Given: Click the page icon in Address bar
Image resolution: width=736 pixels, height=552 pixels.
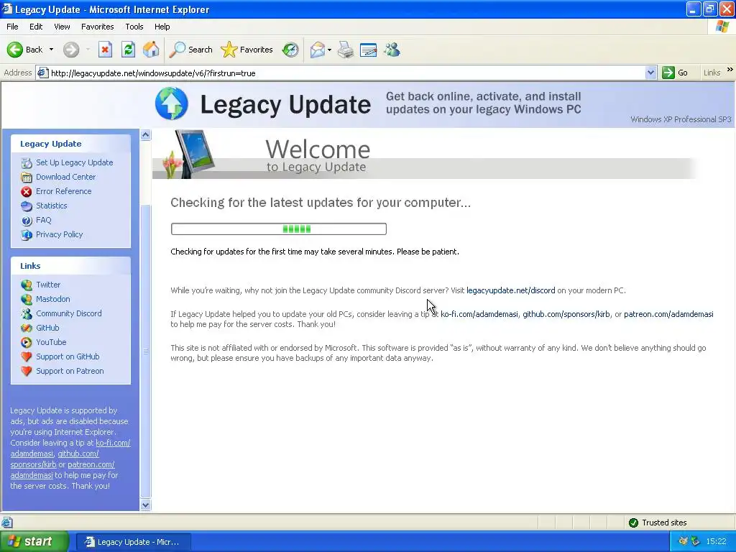Looking at the screenshot, I should click(42, 73).
